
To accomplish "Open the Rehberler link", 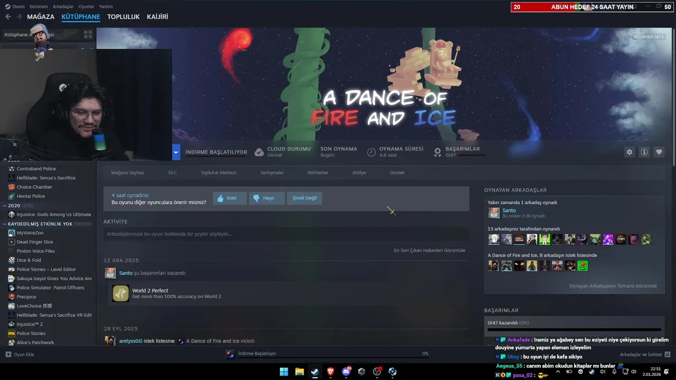I will tap(318, 173).
